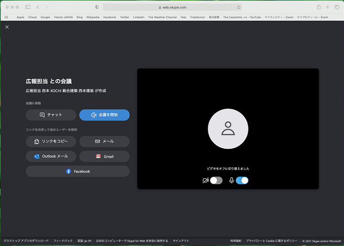The height and width of the screenshot is (246, 344).
Task: Share invite through Outlook メール
Action: 51,157
